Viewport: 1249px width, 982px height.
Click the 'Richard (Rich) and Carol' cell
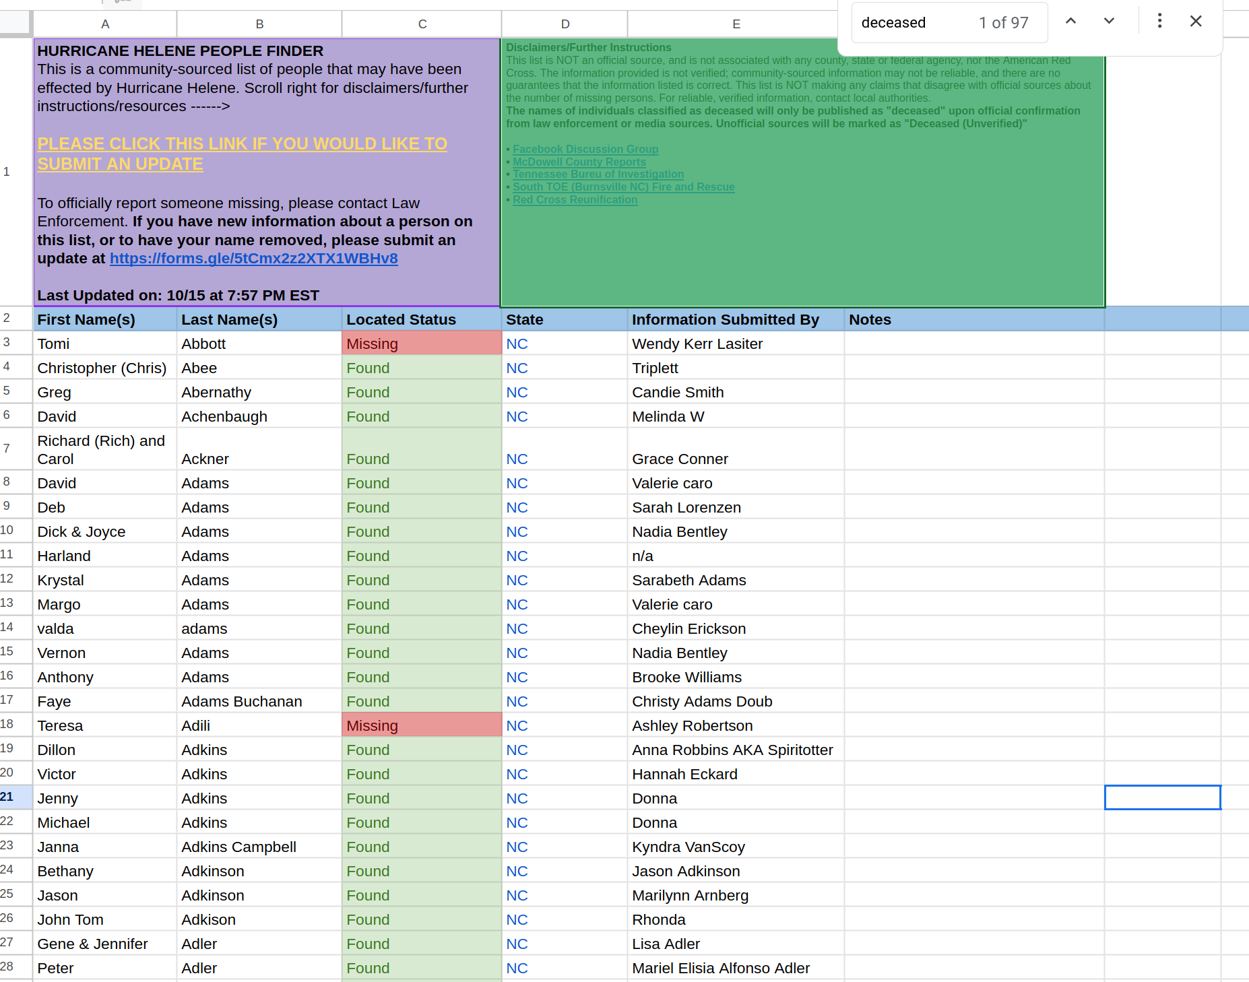(105, 449)
